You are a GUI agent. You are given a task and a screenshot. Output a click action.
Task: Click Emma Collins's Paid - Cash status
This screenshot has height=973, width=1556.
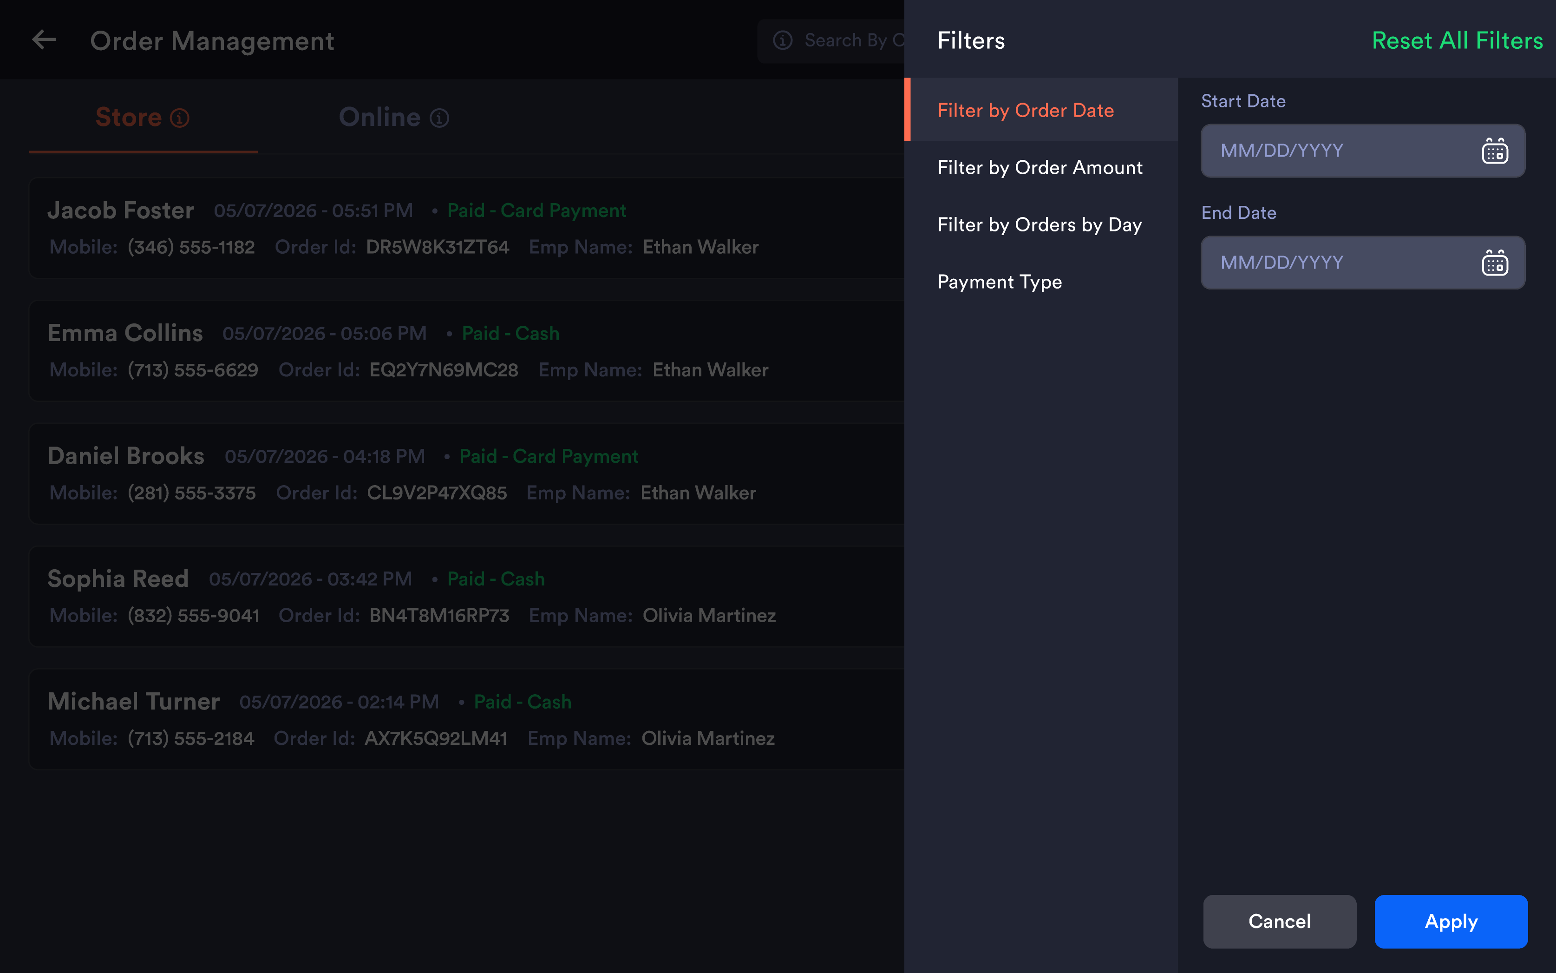(x=511, y=333)
